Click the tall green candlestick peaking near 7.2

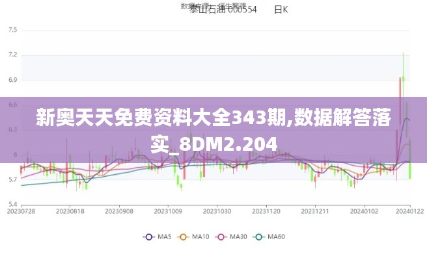pyautogui.click(x=404, y=79)
